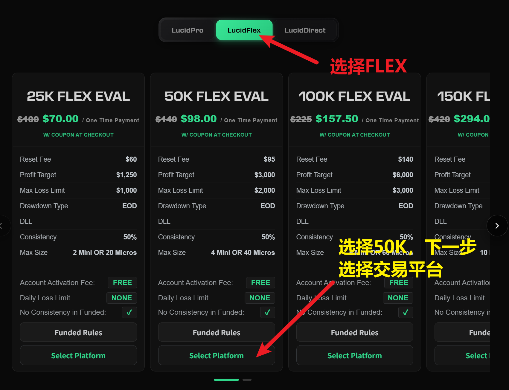Select Platform for 25K Flex Eval
This screenshot has width=509, height=390.
78,355
